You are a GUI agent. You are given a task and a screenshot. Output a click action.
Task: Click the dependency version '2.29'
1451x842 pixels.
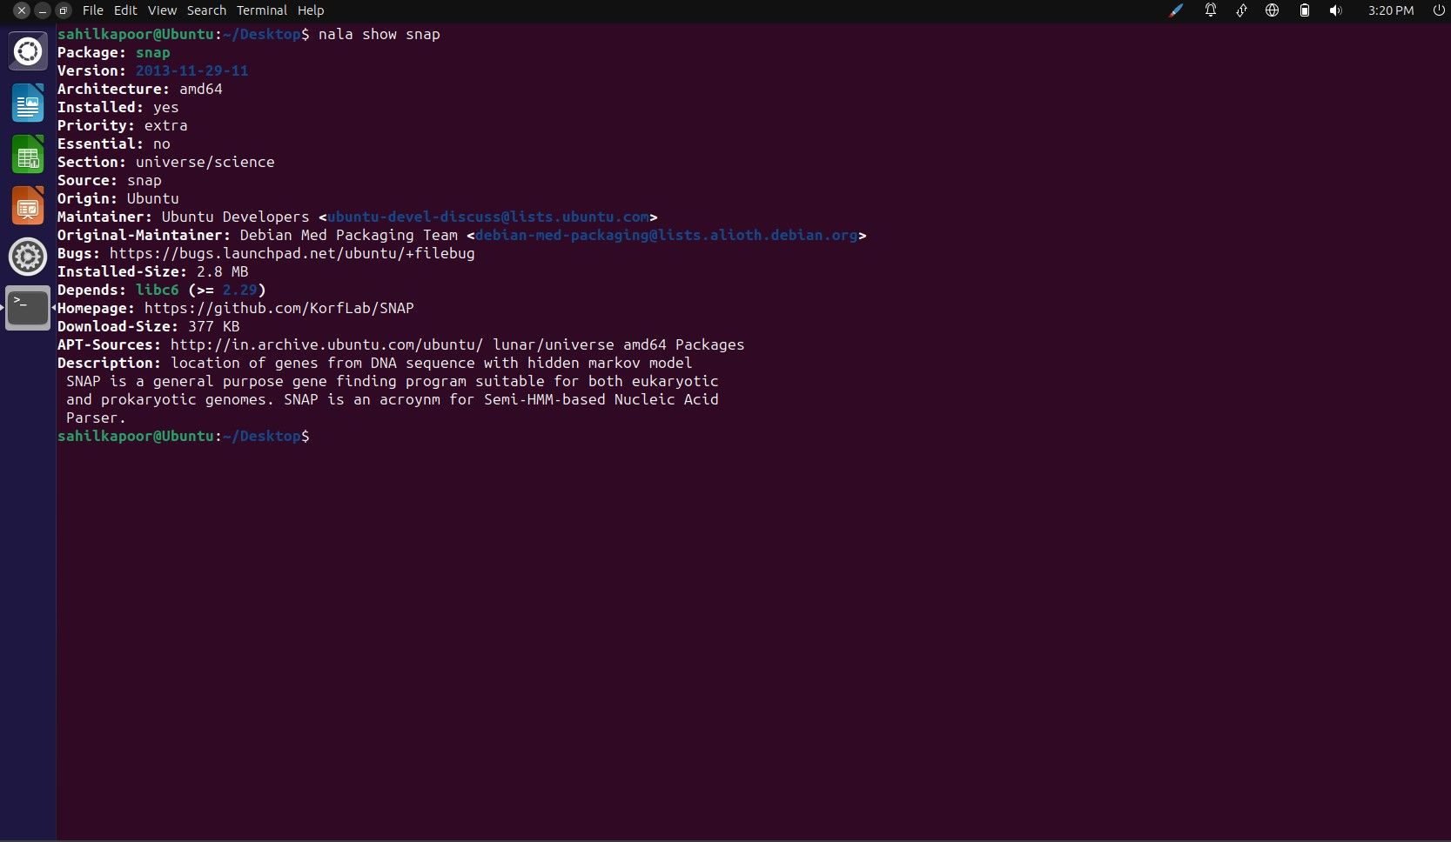[240, 290]
